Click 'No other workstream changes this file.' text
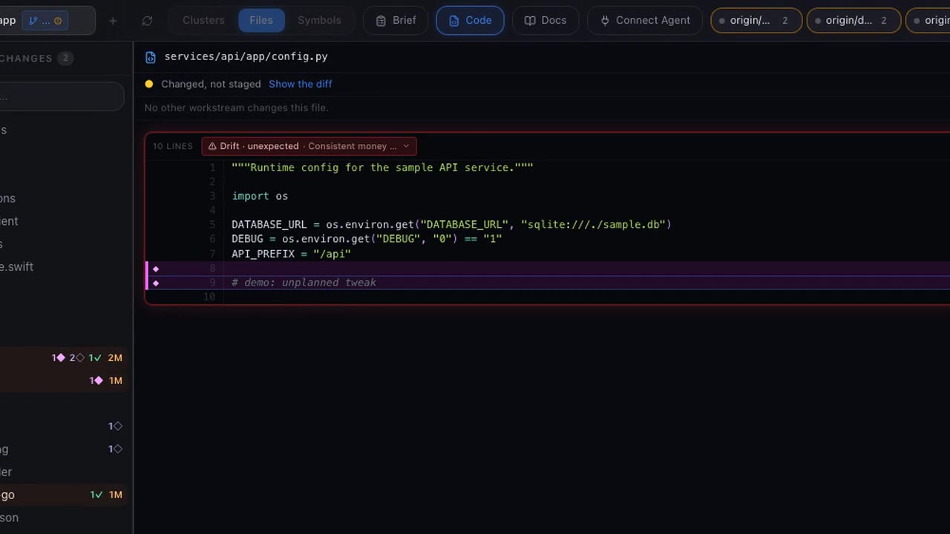This screenshot has width=950, height=534. (236, 108)
